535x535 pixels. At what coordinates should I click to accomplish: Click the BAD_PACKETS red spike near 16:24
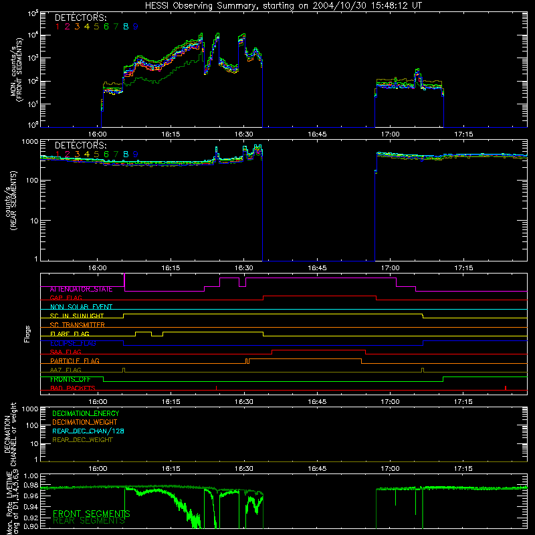tap(216, 388)
